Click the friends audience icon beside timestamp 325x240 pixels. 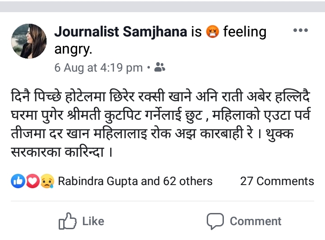(x=160, y=68)
